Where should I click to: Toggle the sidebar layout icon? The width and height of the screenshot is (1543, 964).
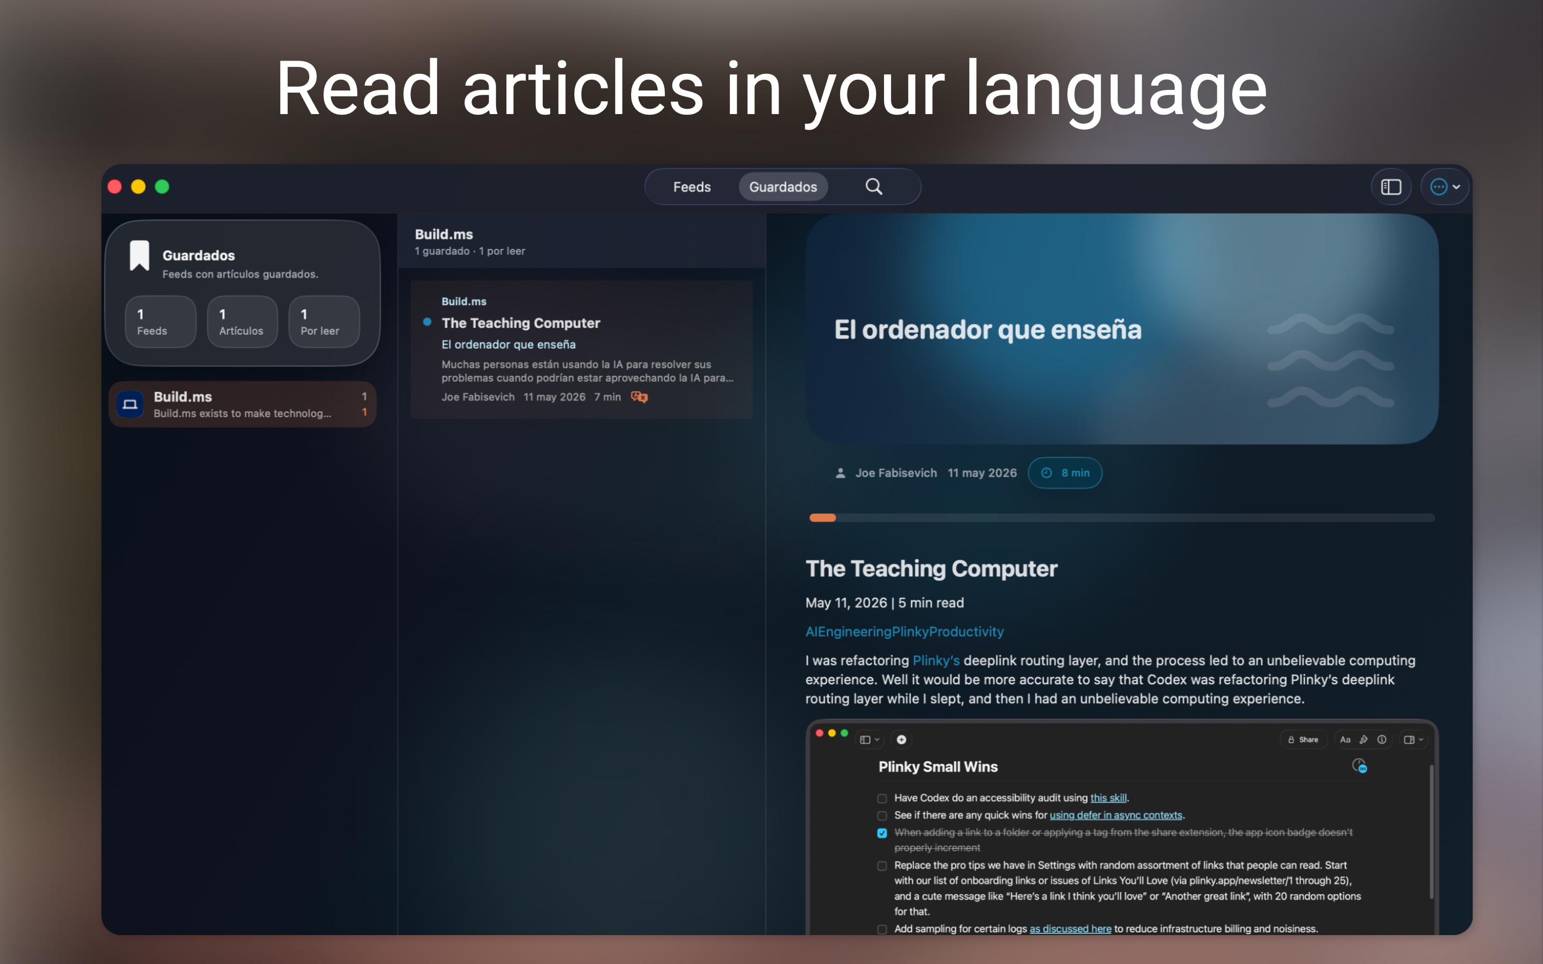(x=1391, y=187)
